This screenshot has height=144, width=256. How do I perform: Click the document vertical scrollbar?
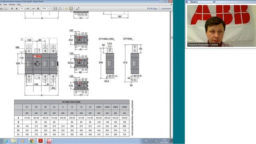coord(172,74)
